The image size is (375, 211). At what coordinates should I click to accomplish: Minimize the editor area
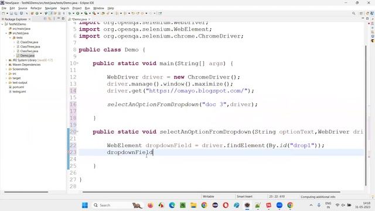coord(363,18)
